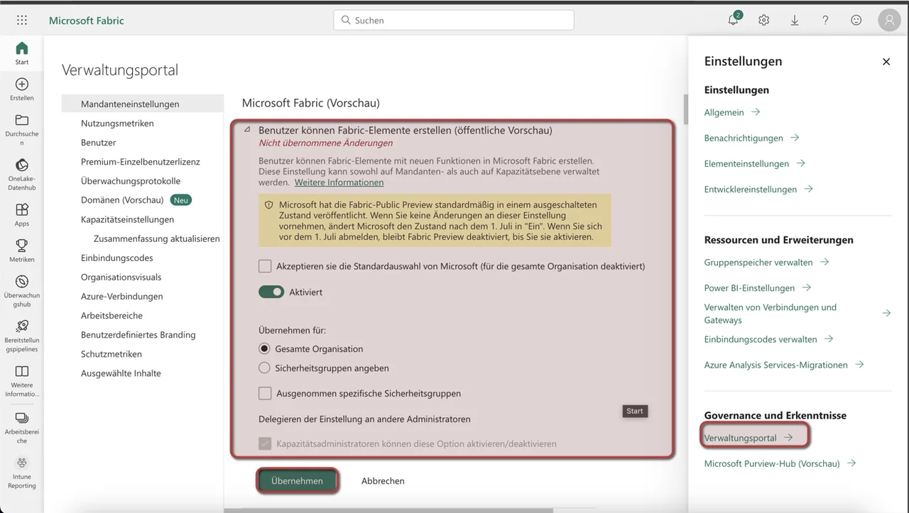
Task: Click the Abbrechen button
Action: click(383, 480)
